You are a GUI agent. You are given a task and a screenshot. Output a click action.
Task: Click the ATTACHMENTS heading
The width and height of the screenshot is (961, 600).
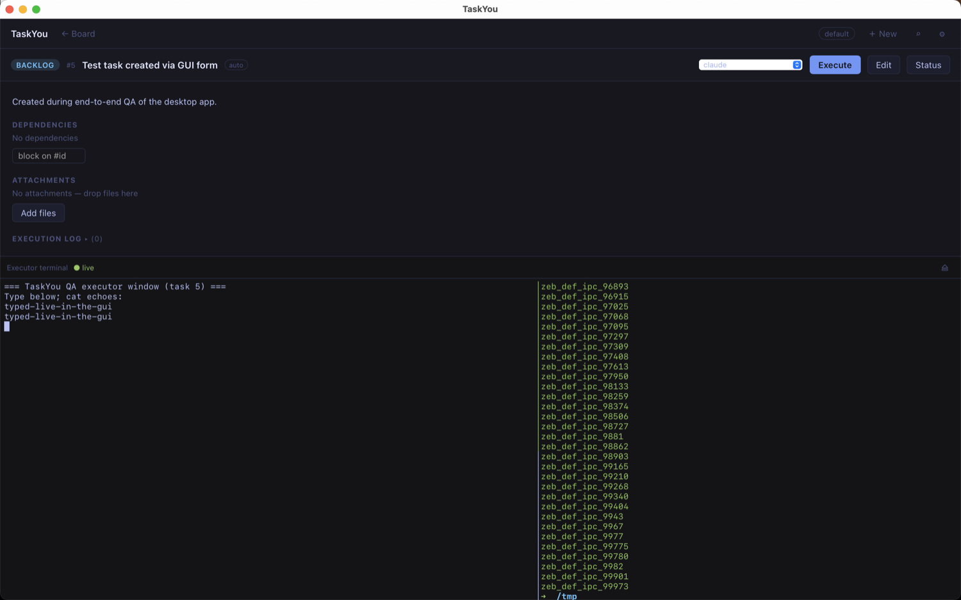click(44, 181)
